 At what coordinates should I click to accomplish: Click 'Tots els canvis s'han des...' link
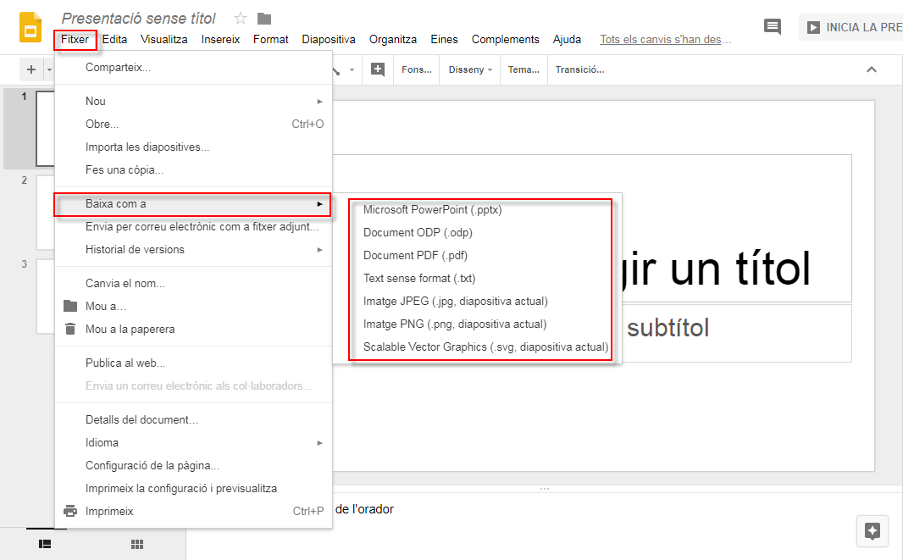(665, 39)
